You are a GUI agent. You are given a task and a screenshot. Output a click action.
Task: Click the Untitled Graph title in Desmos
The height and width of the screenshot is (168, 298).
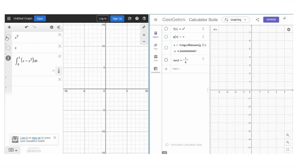[23, 18]
